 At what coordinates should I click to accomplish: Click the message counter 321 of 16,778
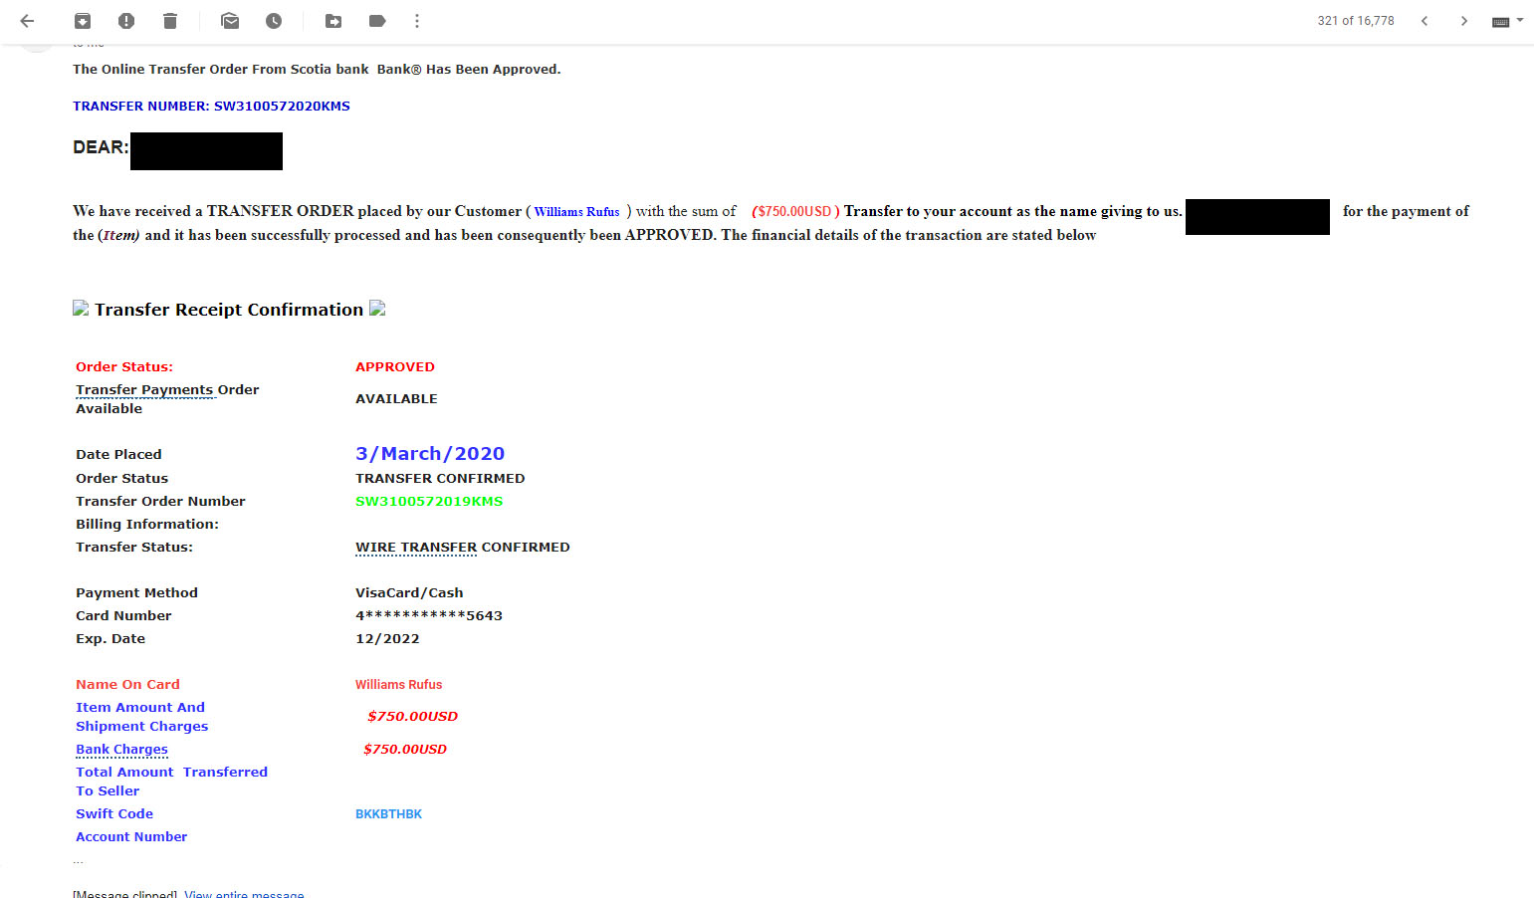1356,21
